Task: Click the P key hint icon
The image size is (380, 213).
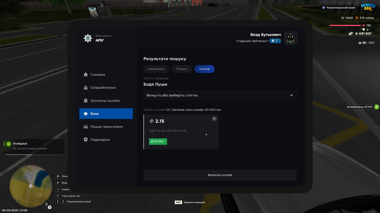Action: coord(58,183)
